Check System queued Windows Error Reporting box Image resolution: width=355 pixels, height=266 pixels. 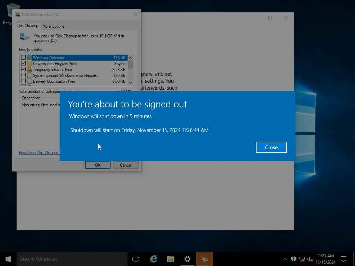pos(23,75)
